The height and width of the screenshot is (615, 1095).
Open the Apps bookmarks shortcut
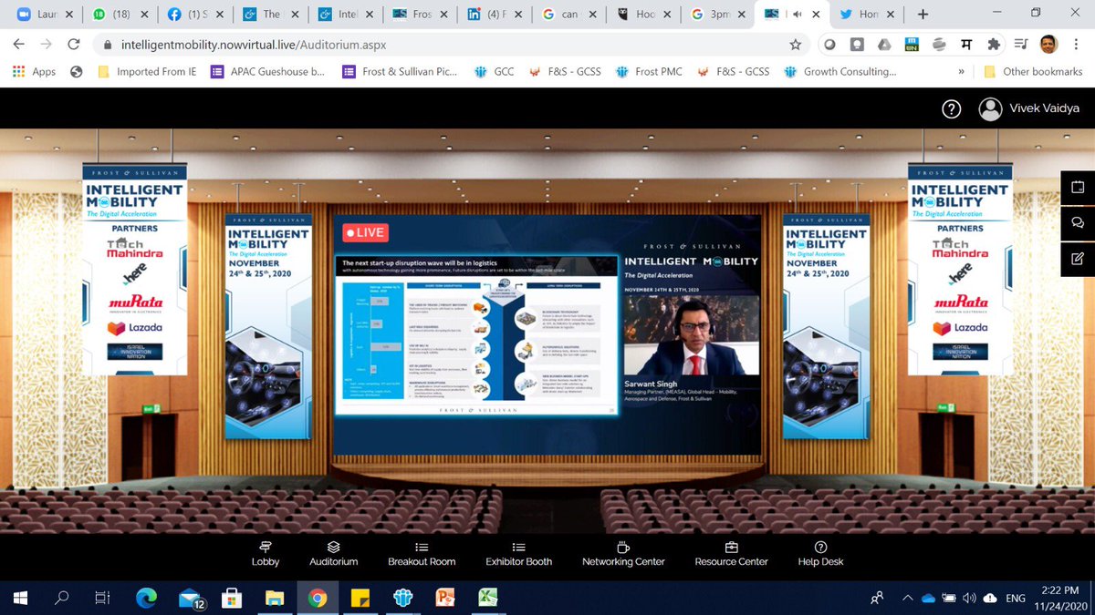35,71
